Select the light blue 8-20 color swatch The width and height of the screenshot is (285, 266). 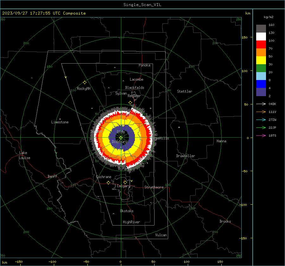[261, 76]
